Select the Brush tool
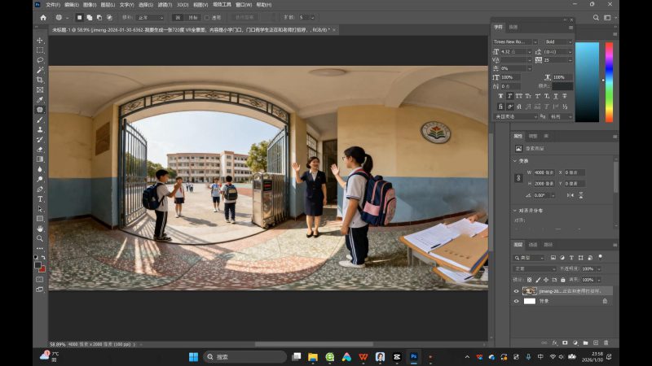The image size is (652, 366). point(40,120)
